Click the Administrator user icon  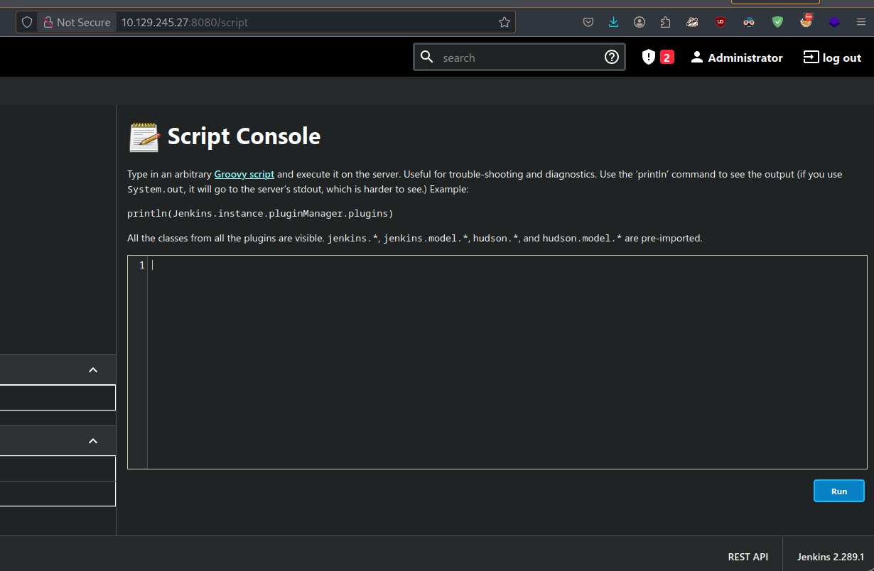click(697, 58)
